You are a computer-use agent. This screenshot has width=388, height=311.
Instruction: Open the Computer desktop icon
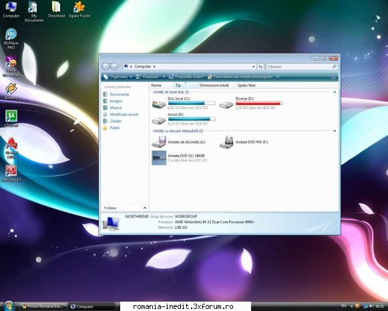point(11,9)
